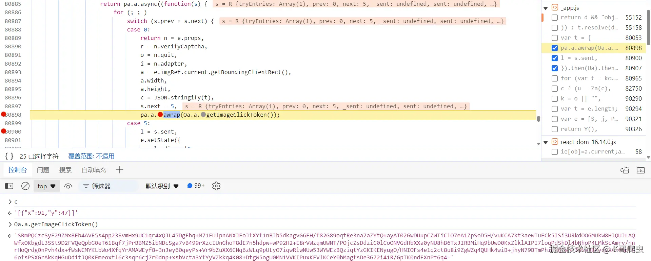
Task: Click the _app.js file icon
Action: pyautogui.click(x=555, y=7)
